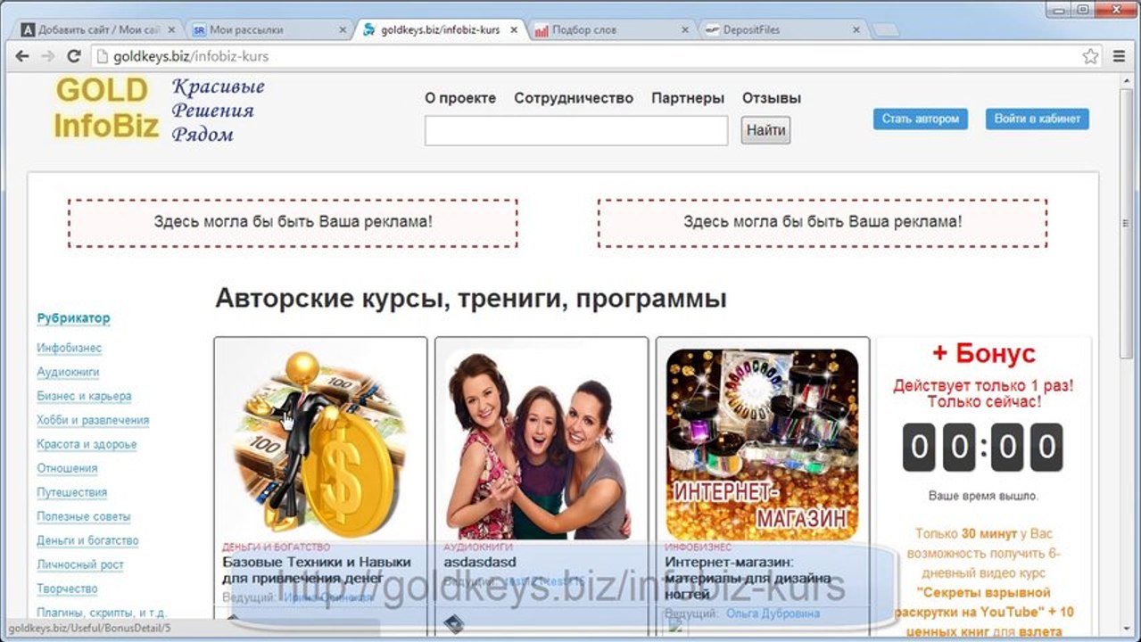Viewport: 1141px width, 642px height.
Task: Close the 'Добавить сайт' tab
Action: [171, 29]
